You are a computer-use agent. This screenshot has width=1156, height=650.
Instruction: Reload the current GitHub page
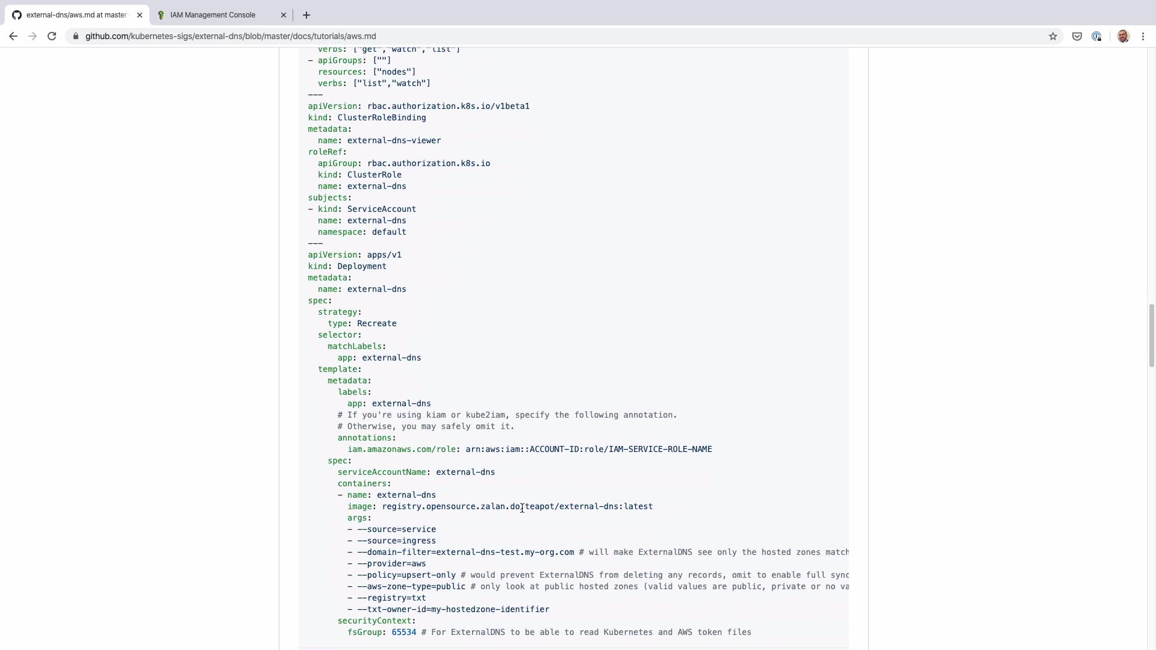click(x=52, y=36)
